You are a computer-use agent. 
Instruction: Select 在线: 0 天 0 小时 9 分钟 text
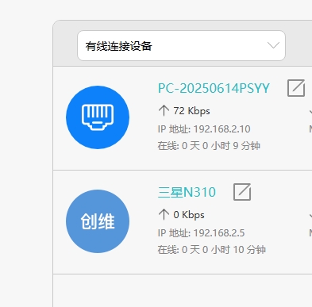coord(209,146)
